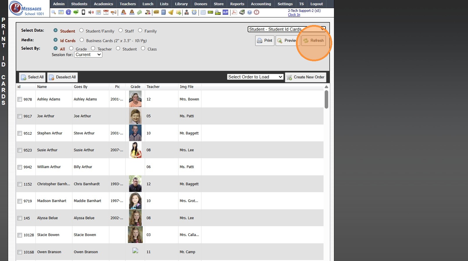Click the green chat bubble icon
Viewport: 468px width, 261px height.
(x=76, y=12)
